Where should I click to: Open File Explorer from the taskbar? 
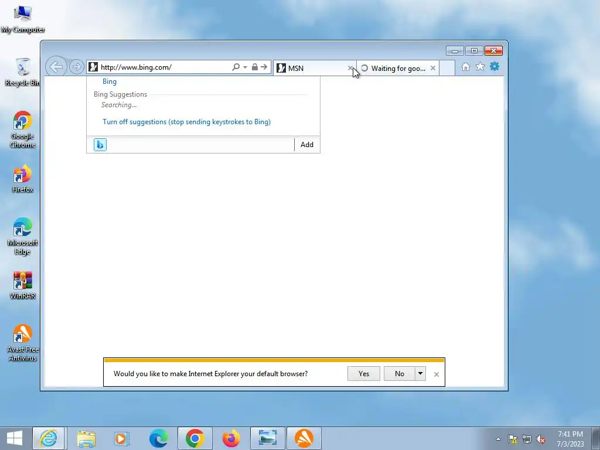tap(86, 438)
